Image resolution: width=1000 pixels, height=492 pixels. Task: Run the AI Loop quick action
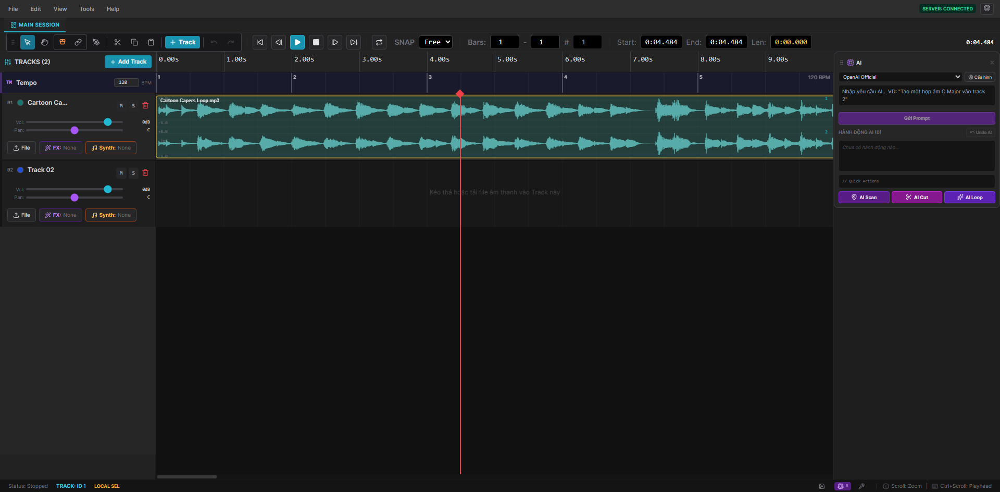click(x=970, y=198)
